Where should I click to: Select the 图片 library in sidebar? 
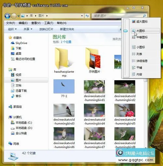(16, 80)
